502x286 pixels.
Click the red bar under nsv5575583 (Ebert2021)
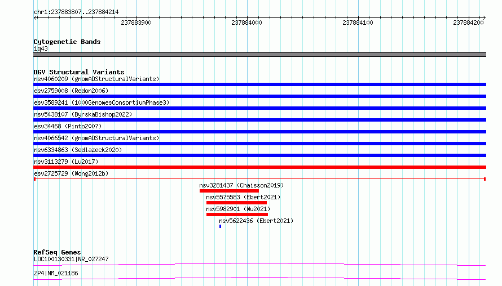click(x=236, y=203)
